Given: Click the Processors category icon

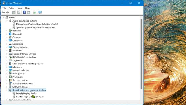Looking at the screenshot, I should pos(10,77).
